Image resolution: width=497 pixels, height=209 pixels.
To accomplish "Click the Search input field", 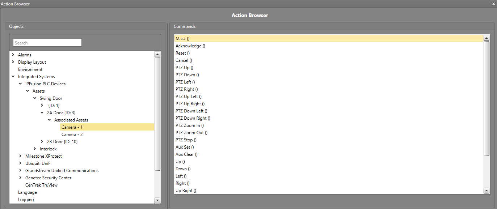I will pos(47,43).
